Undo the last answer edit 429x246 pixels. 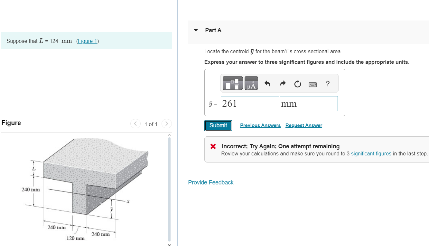pyautogui.click(x=267, y=84)
